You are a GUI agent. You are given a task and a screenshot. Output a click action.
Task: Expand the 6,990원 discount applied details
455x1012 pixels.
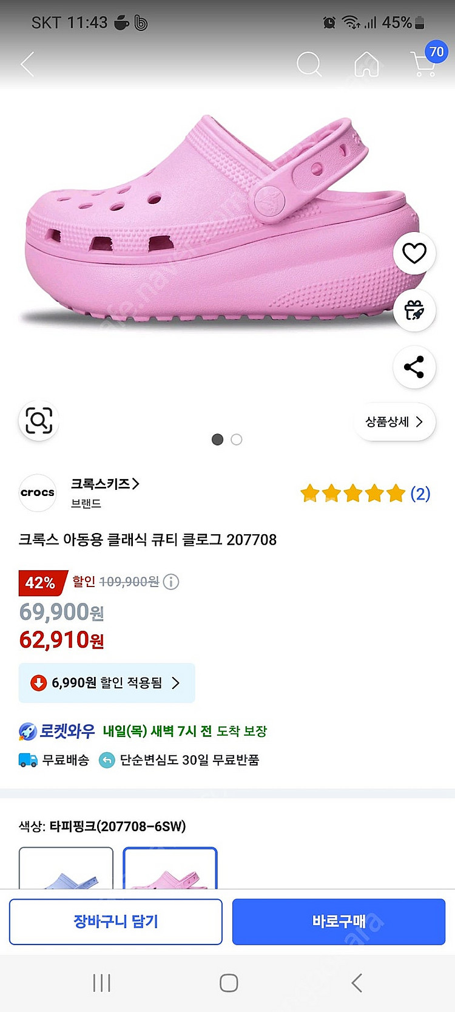(107, 683)
